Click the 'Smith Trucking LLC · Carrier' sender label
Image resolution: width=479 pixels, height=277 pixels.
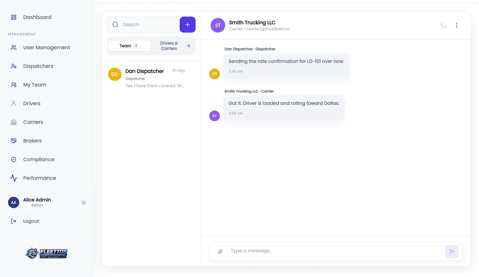pyautogui.click(x=249, y=92)
